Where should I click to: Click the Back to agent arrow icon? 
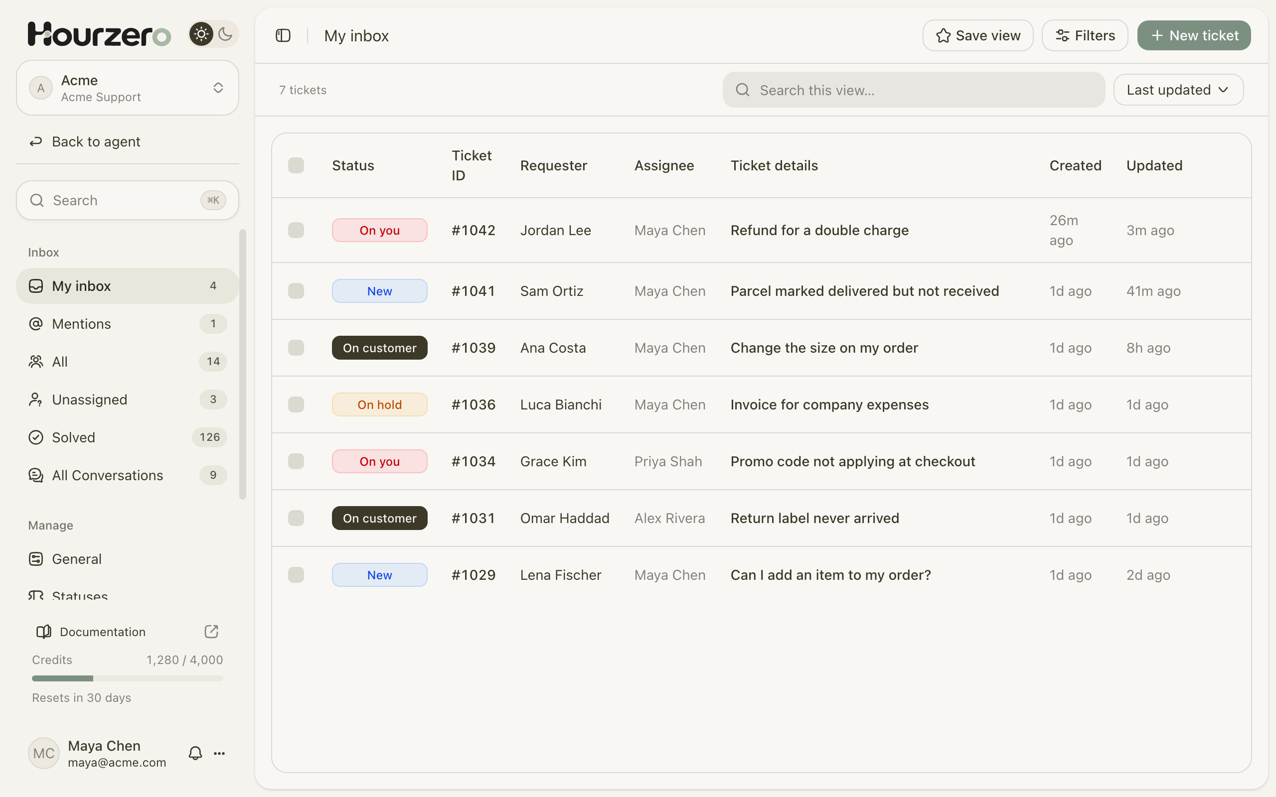pos(36,141)
